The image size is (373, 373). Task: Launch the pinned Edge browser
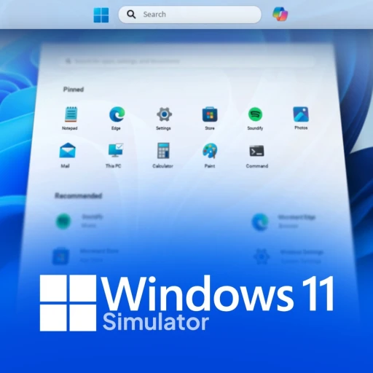(117, 118)
